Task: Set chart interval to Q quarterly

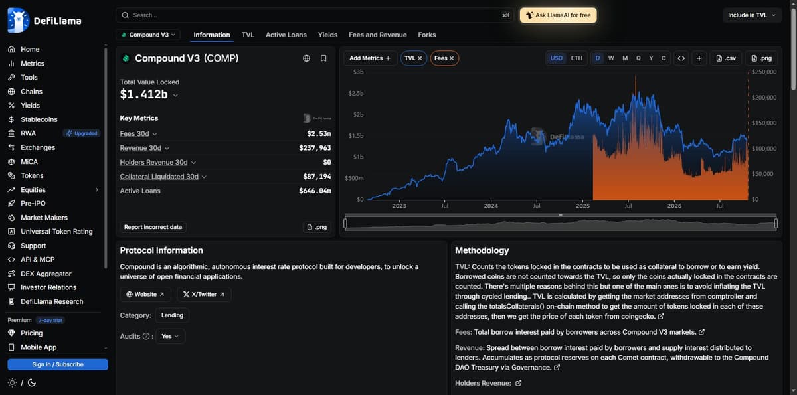Action: [638, 58]
